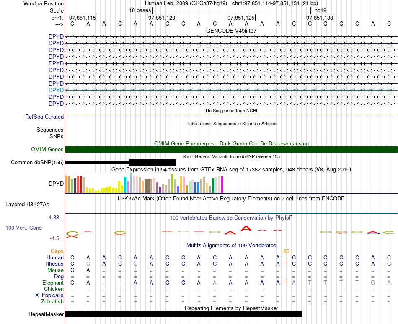Click the Chicken alignment row label
398x324 pixels.
[54, 289]
